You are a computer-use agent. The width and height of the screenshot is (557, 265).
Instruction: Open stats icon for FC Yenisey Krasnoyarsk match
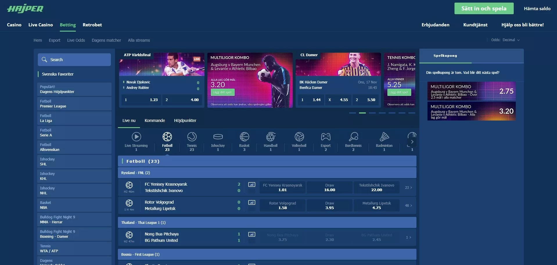coord(252,184)
